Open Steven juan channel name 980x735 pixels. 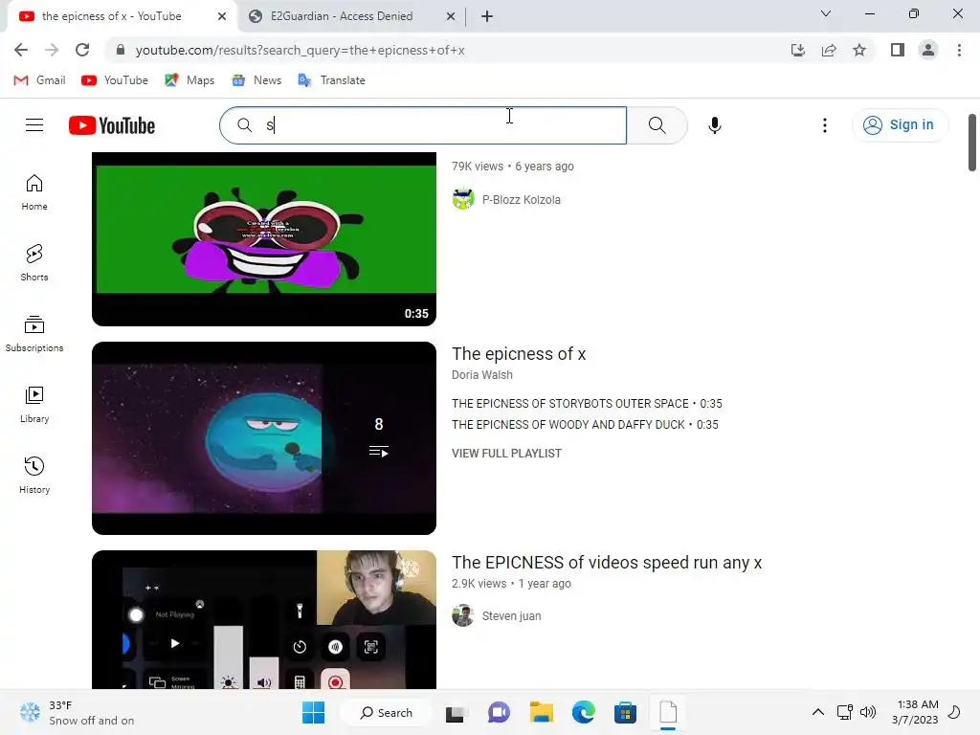click(x=511, y=615)
